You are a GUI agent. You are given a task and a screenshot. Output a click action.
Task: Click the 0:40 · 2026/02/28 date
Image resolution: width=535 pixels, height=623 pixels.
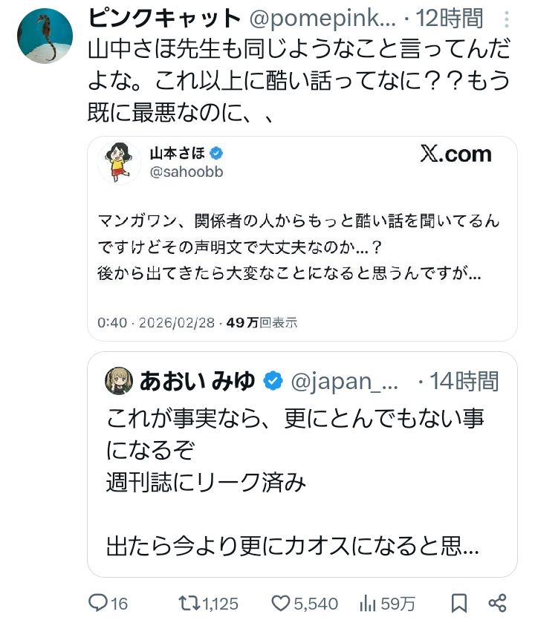(x=156, y=322)
